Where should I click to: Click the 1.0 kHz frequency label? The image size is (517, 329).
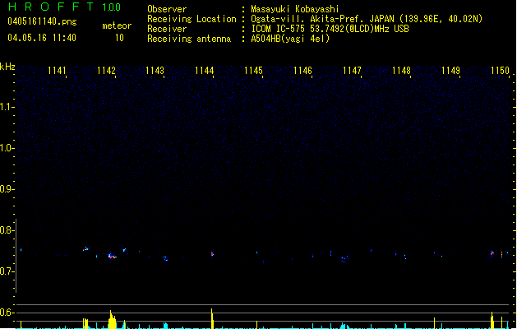(x=7, y=148)
